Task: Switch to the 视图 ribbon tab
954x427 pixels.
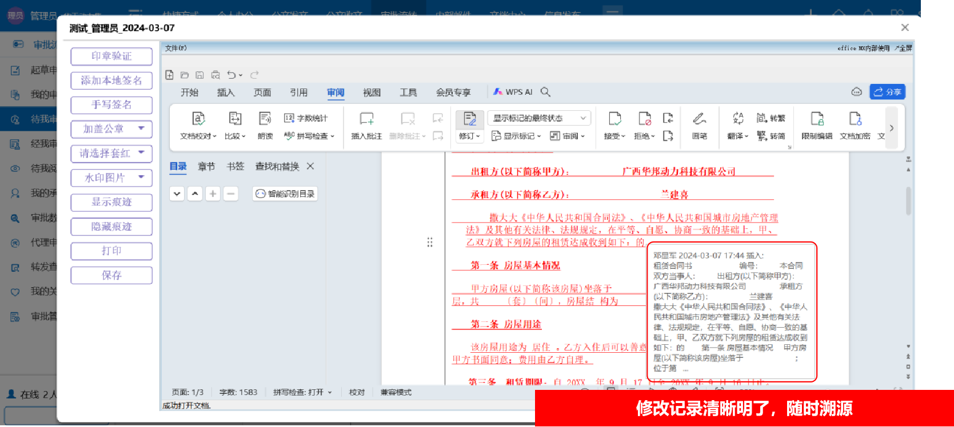Action: click(x=372, y=92)
